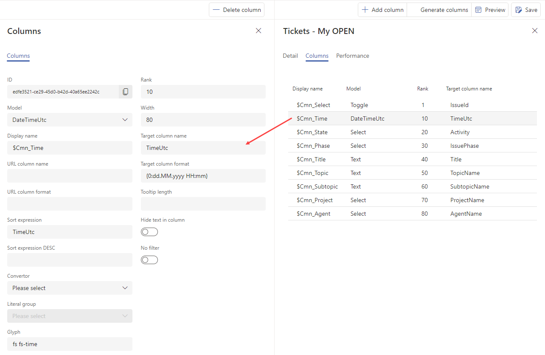Select the $Cmn_State row
The height and width of the screenshot is (355, 545).
click(x=412, y=132)
